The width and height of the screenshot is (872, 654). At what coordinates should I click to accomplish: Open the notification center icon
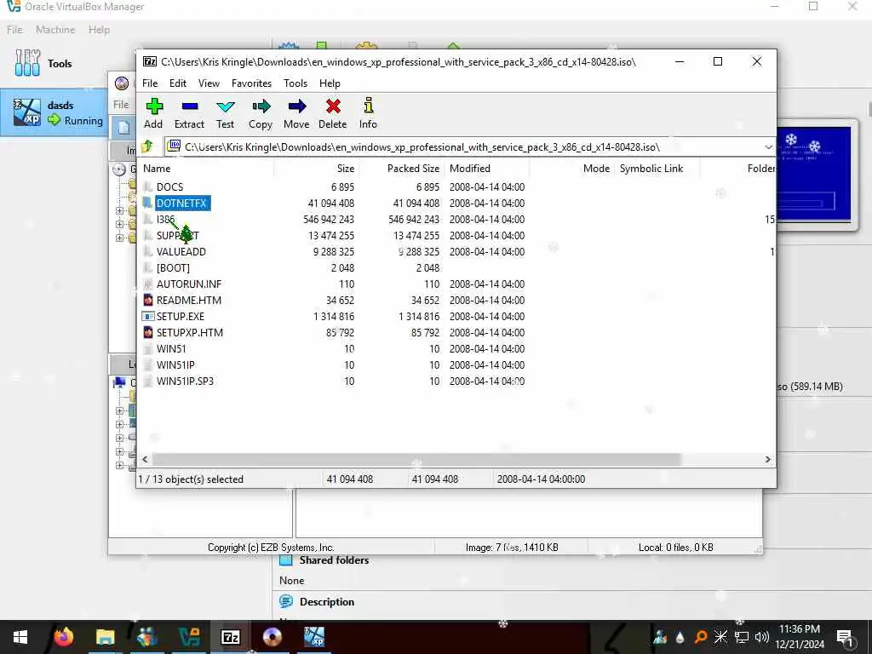tap(846, 638)
